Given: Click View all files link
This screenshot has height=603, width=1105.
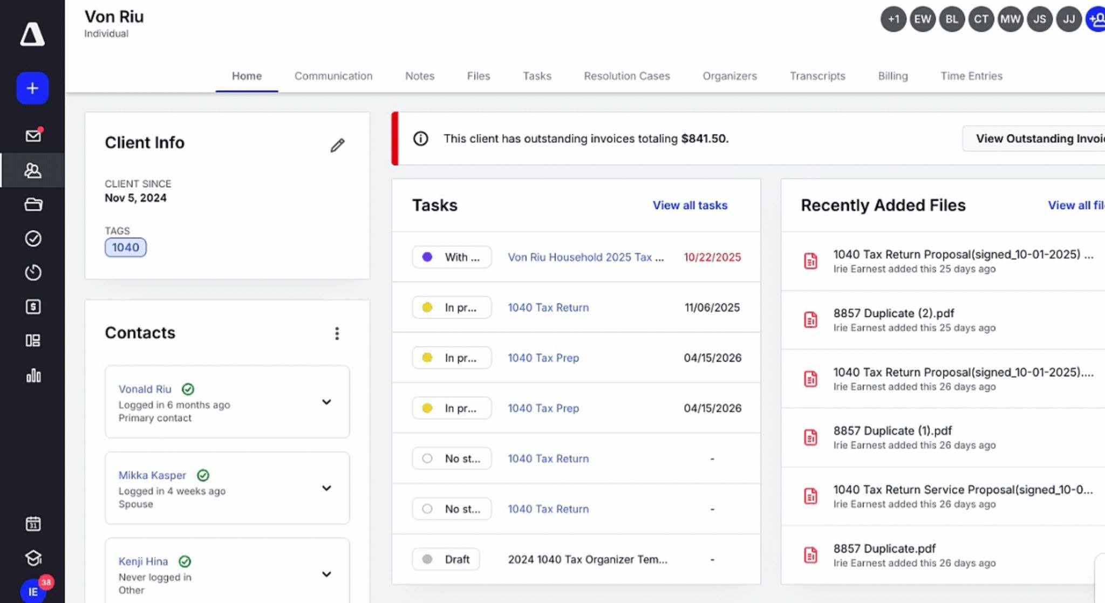Looking at the screenshot, I should (1076, 205).
